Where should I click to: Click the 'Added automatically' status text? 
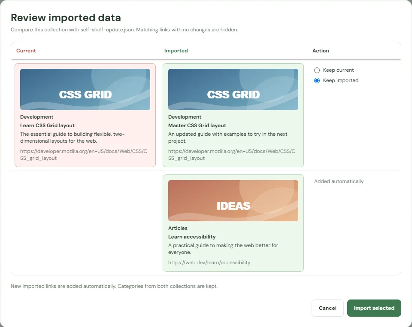point(339,181)
